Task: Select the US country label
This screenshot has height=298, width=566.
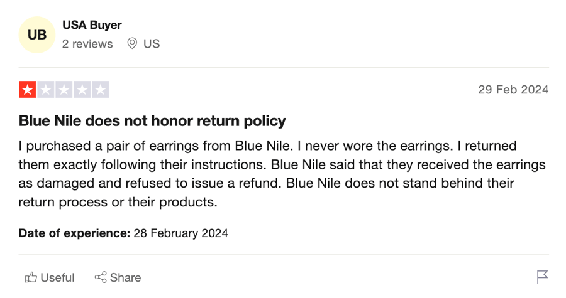Action: [152, 44]
